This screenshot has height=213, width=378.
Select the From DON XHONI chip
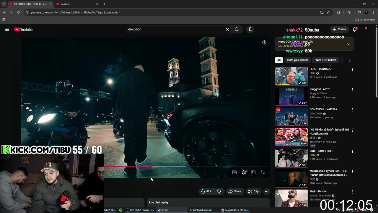325,60
